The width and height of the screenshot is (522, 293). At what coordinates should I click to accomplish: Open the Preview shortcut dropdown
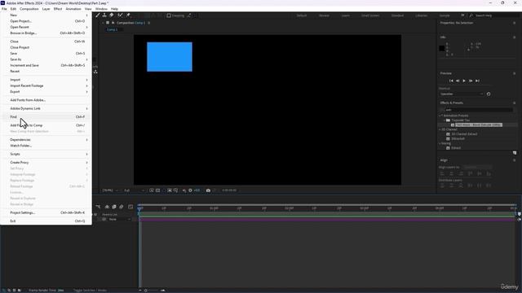tap(461, 94)
